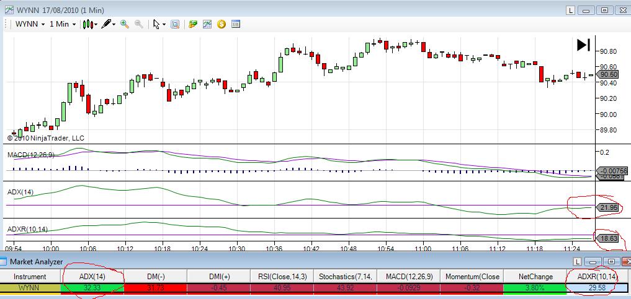Select the pointer cursor tool icon
The height and width of the screenshot is (299, 631).
pos(156,24)
